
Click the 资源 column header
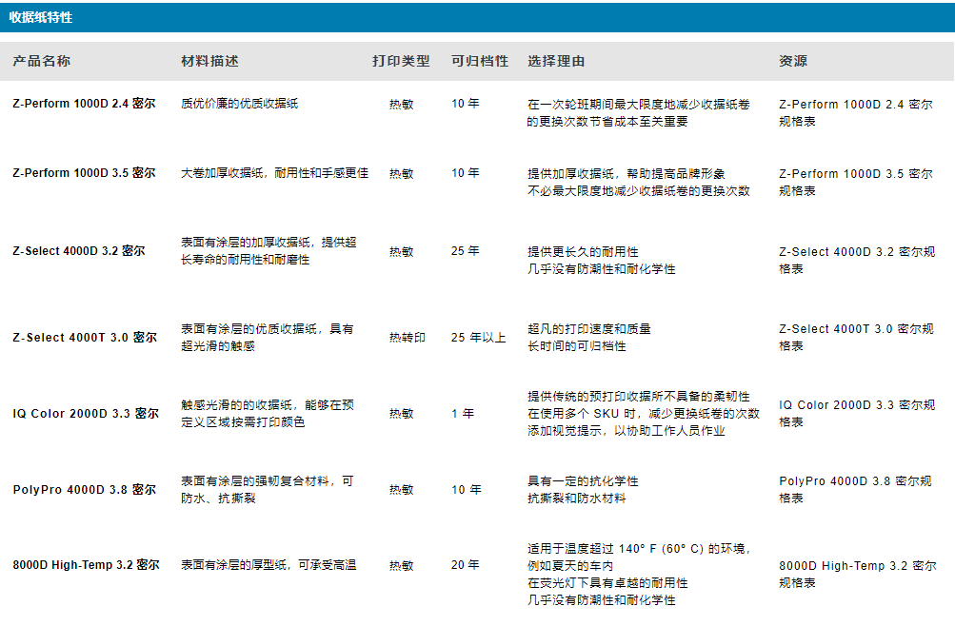tap(792, 61)
